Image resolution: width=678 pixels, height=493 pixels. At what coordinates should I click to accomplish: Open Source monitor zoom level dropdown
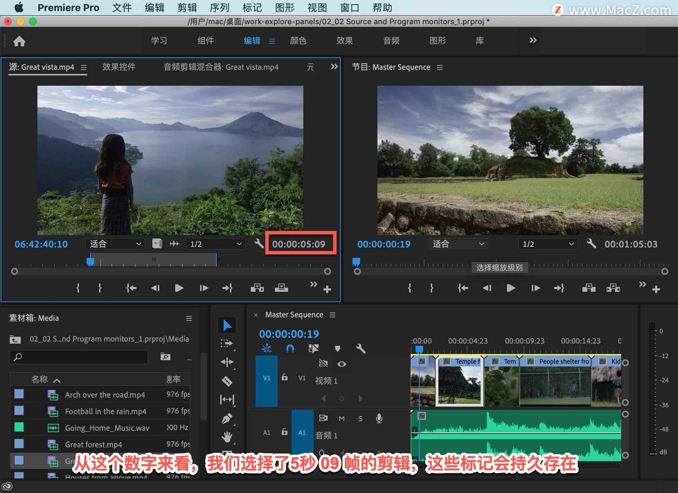[x=115, y=244]
